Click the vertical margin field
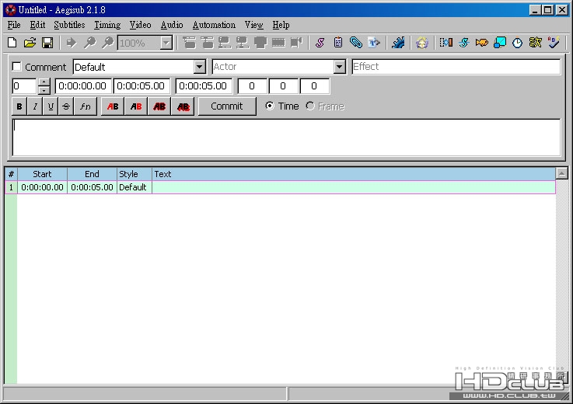Viewport: 573px width, 404px height. 314,86
